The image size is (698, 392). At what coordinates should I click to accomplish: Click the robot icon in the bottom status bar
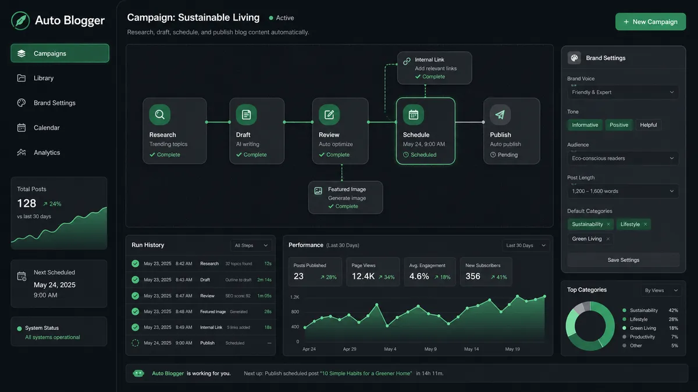[138, 373]
